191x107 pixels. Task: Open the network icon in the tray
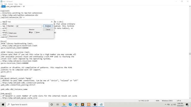point(172,104)
